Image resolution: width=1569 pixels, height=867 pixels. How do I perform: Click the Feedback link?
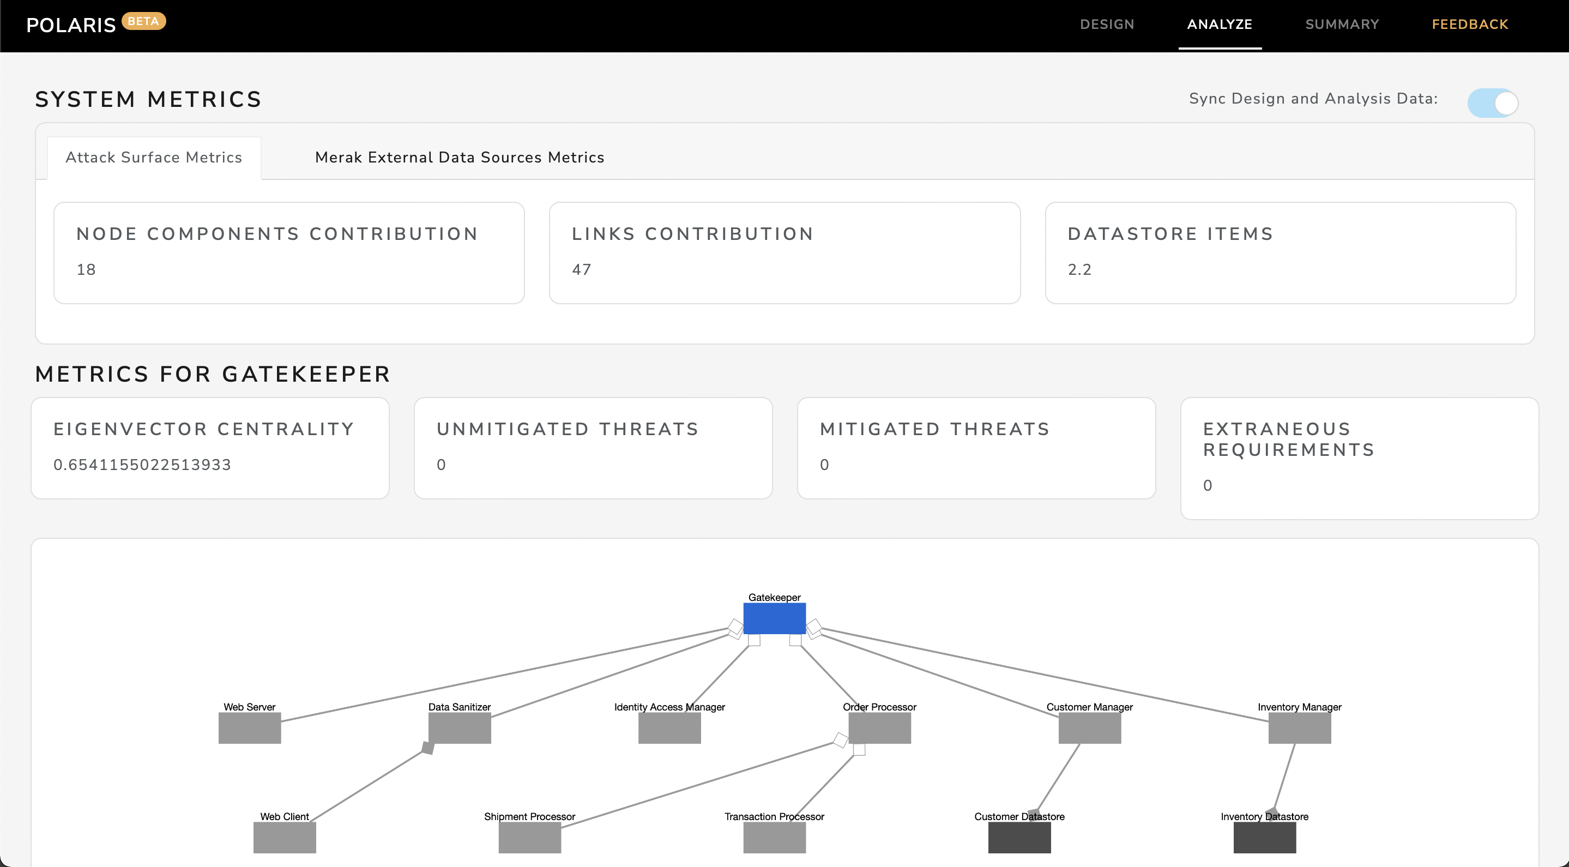click(1470, 25)
